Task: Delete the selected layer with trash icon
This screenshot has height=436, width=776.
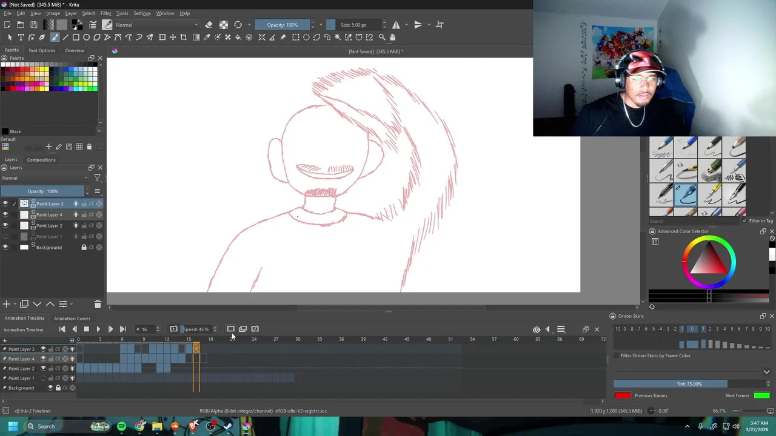Action: pos(98,304)
